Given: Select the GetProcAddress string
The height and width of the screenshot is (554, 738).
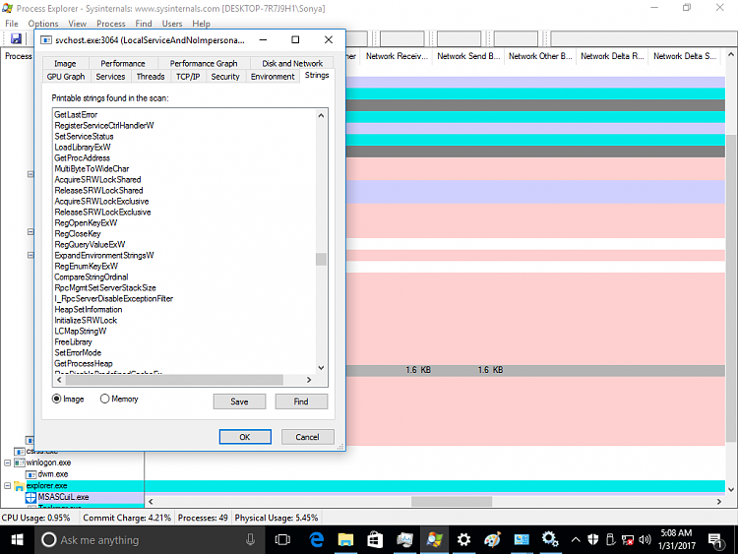Looking at the screenshot, I should pos(82,158).
